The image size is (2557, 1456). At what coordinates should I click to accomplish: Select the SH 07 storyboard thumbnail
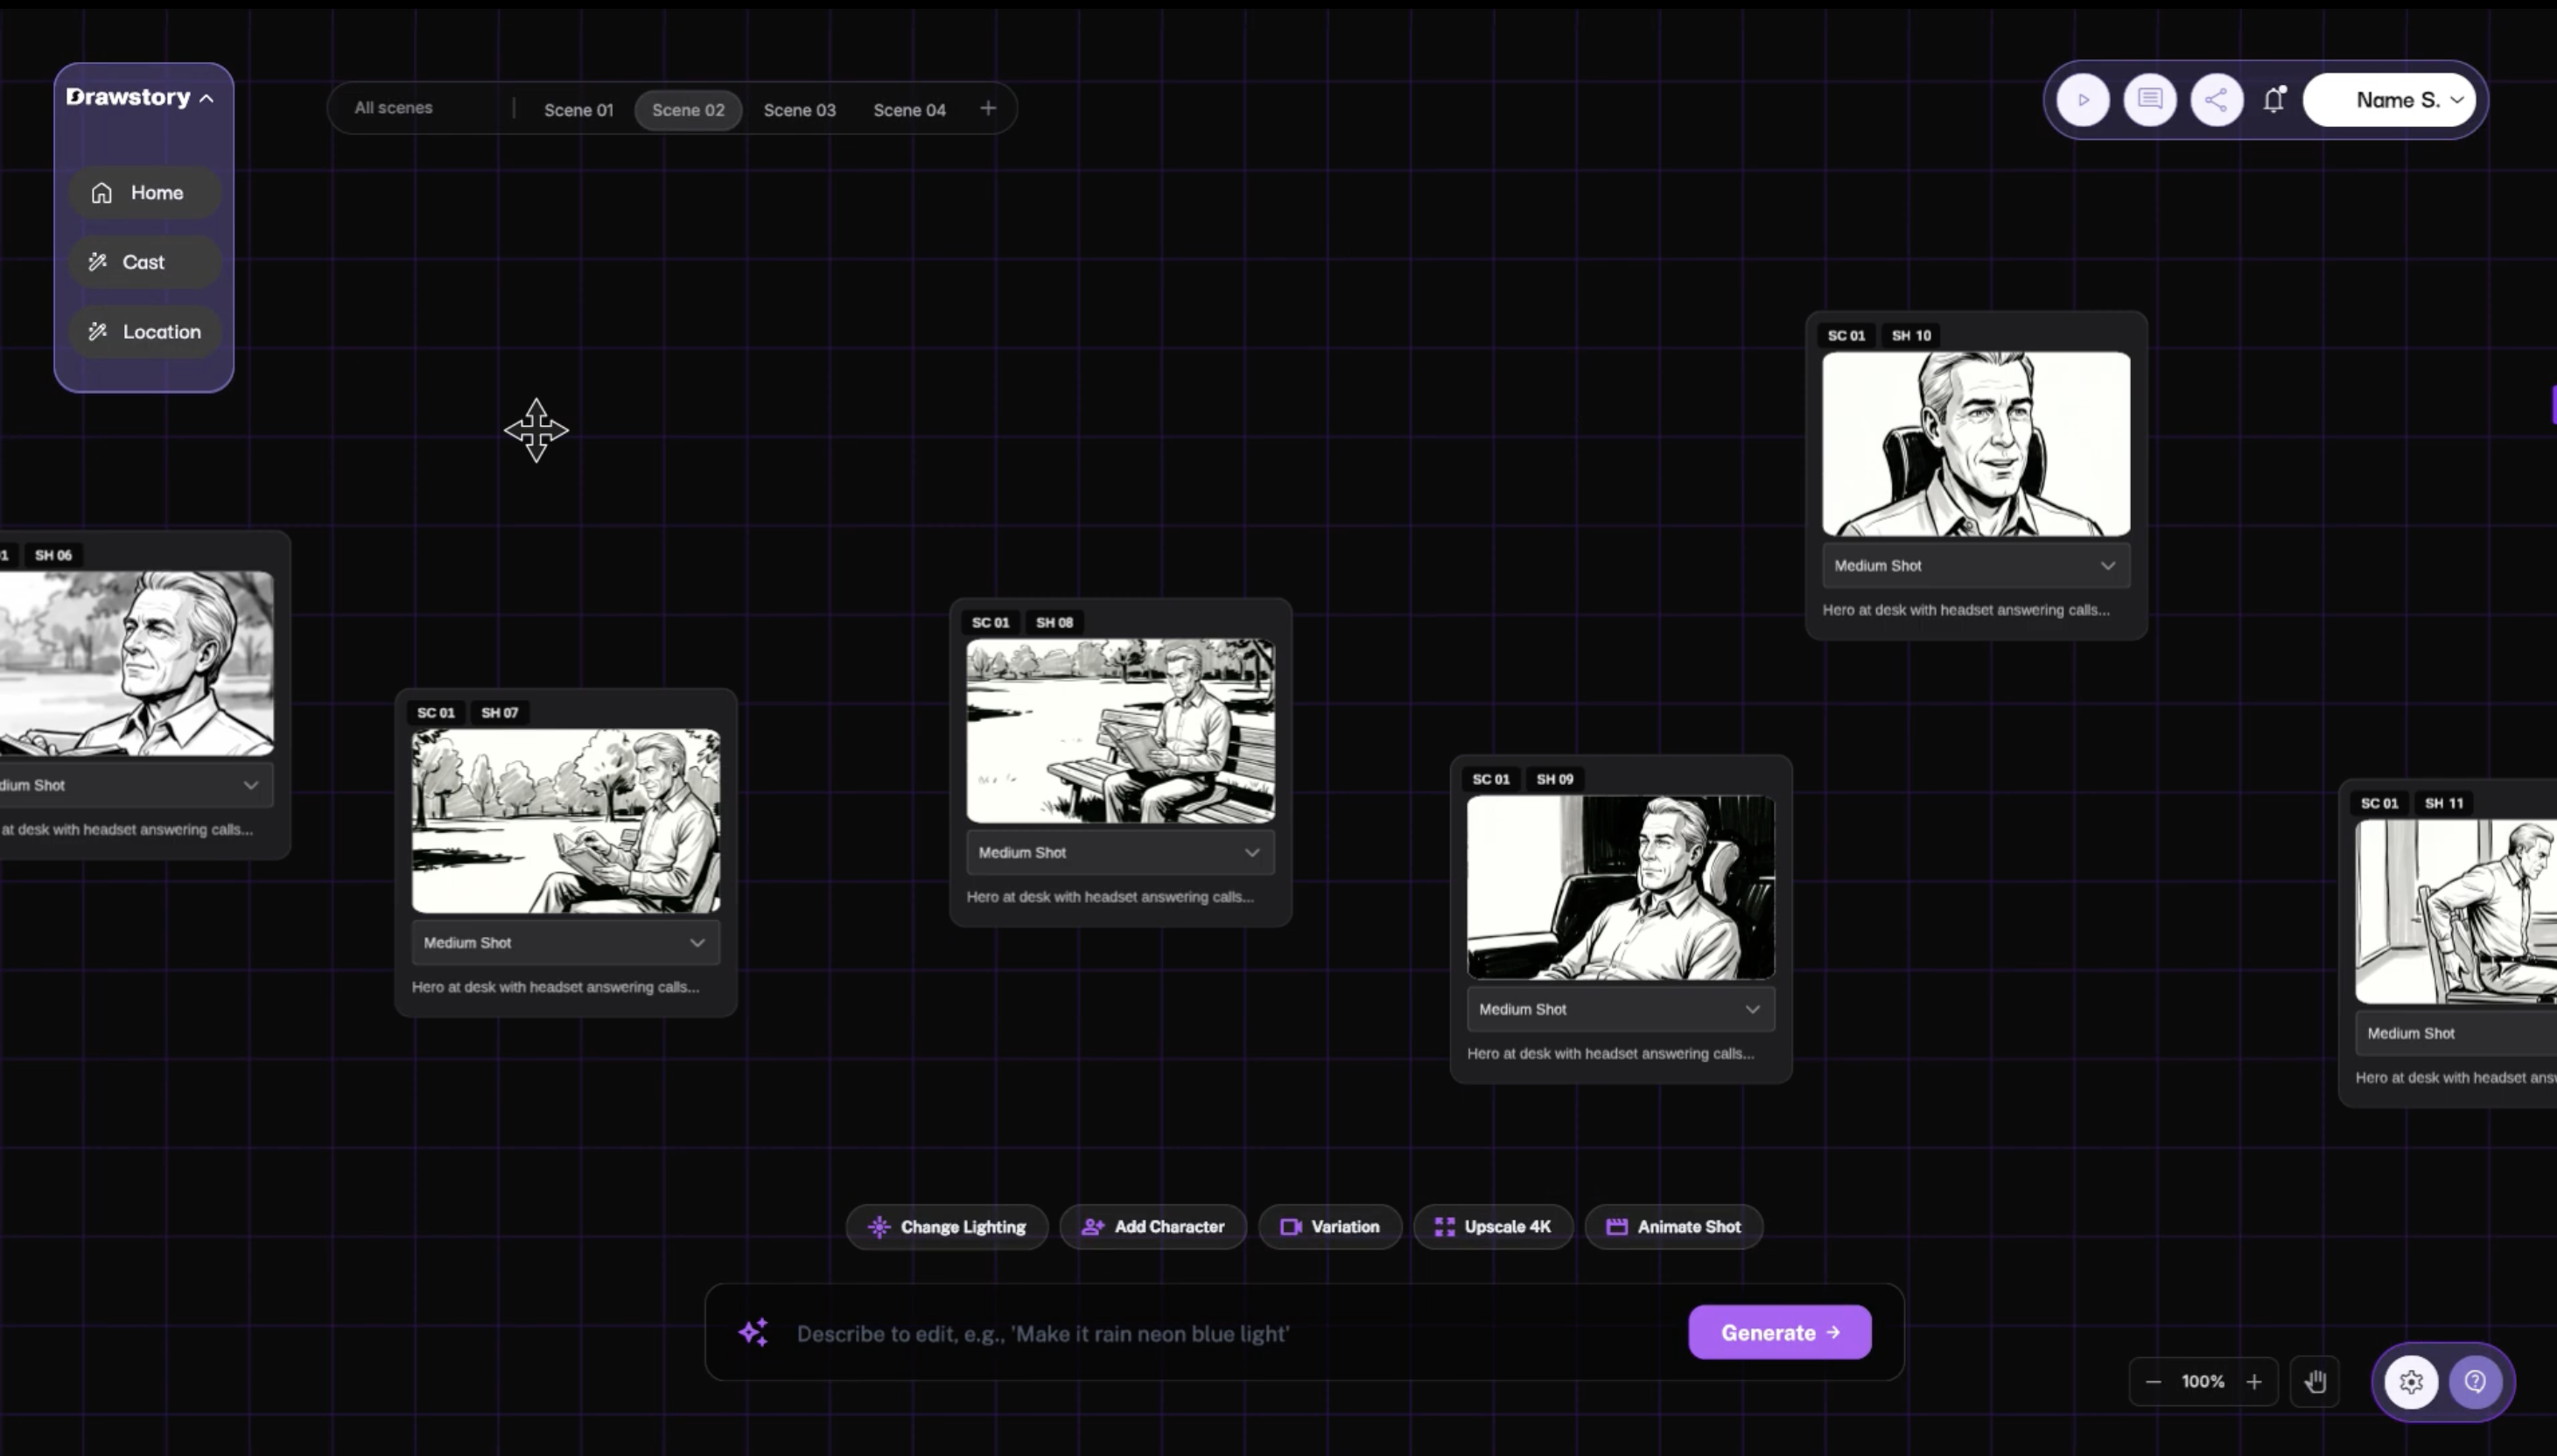point(566,821)
